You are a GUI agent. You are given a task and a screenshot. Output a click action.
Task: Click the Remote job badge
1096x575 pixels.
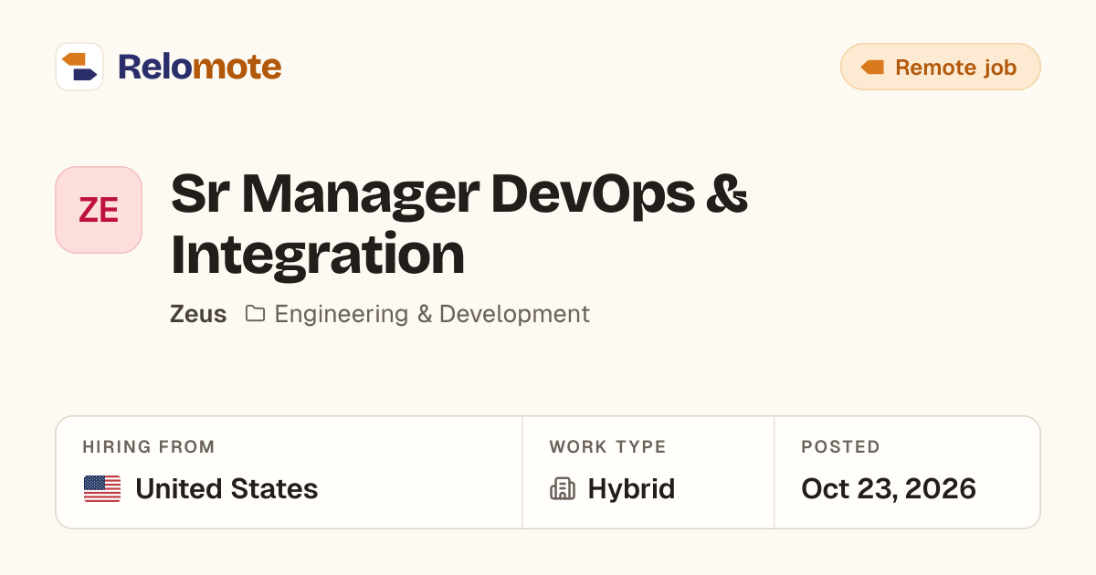tap(940, 67)
